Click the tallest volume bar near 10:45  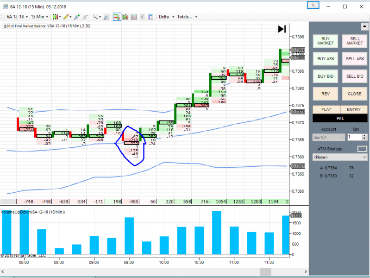pos(217,233)
